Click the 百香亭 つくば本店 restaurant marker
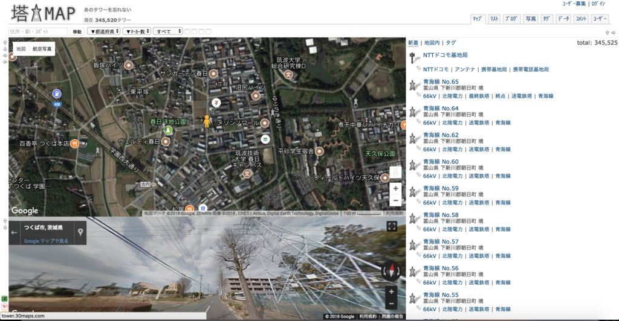The image size is (619, 321). point(74,144)
